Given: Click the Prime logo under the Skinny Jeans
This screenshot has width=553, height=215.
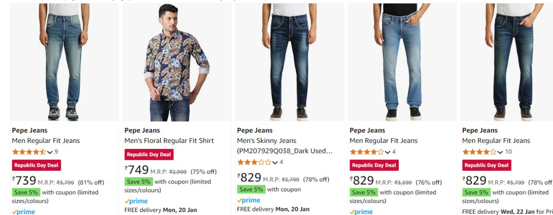Looking at the screenshot, I should [249, 200].
